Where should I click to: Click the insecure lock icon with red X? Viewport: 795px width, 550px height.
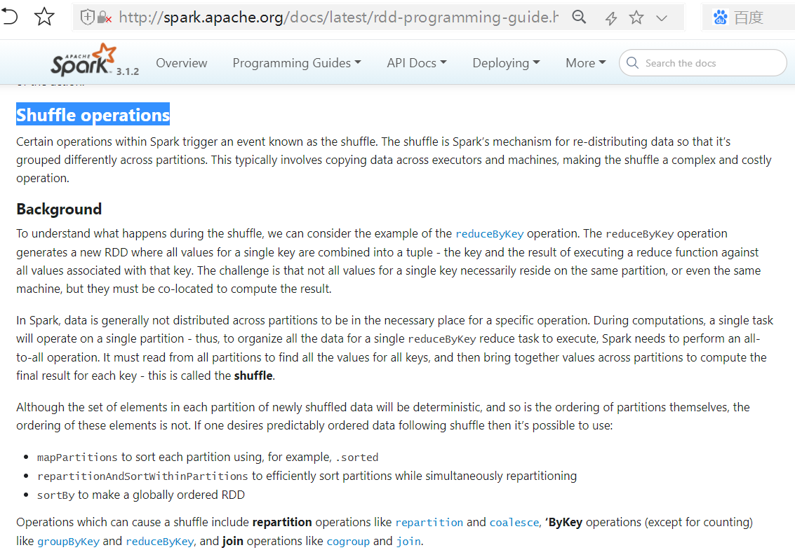pyautogui.click(x=104, y=18)
